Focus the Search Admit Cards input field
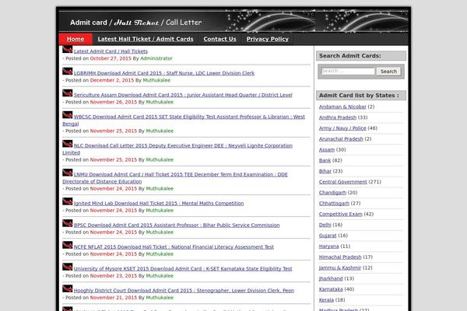 tap(348, 71)
